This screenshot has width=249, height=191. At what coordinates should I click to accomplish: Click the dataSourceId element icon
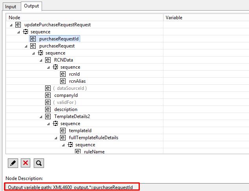click(48, 88)
